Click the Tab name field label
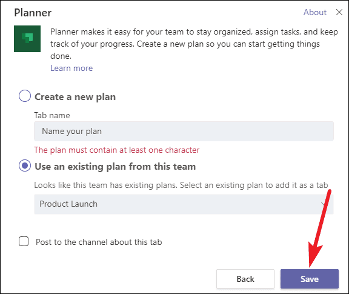 tap(52, 116)
